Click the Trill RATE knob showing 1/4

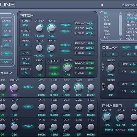click(x=51, y=48)
